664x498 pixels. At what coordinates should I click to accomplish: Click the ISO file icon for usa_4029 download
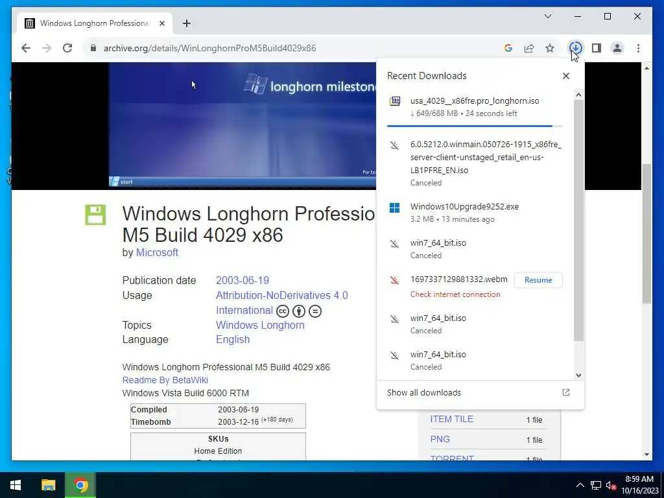coord(395,101)
